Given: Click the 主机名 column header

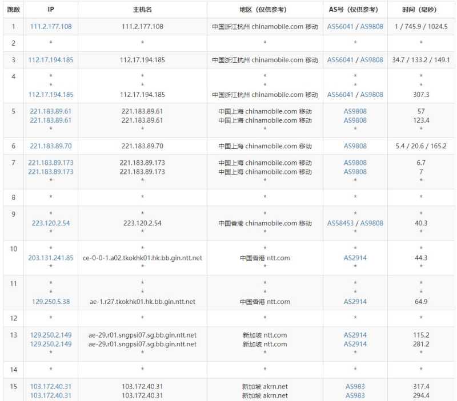Looking at the screenshot, I should click(x=141, y=9).
